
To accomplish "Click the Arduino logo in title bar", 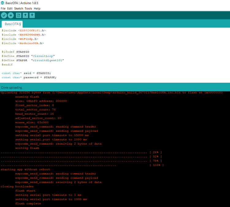I will pyautogui.click(x=2, y=3).
